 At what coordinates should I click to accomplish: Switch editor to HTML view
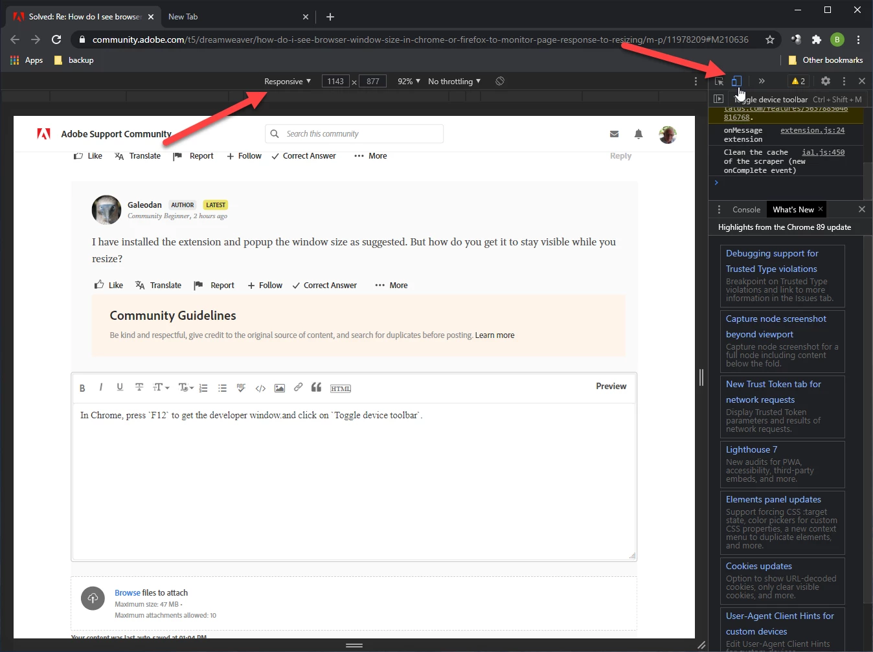click(341, 388)
